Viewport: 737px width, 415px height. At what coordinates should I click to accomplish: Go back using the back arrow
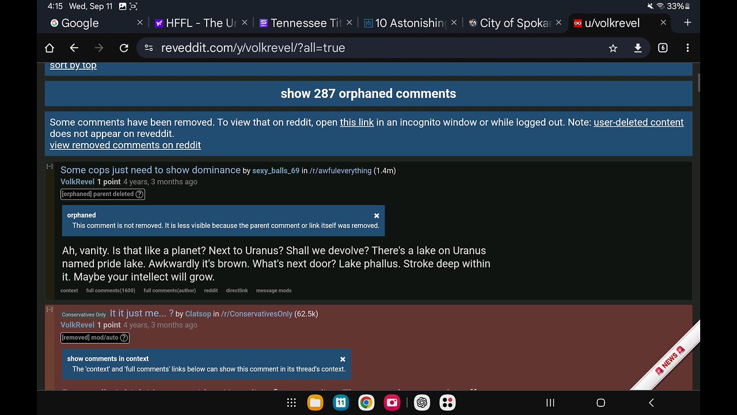[74, 48]
